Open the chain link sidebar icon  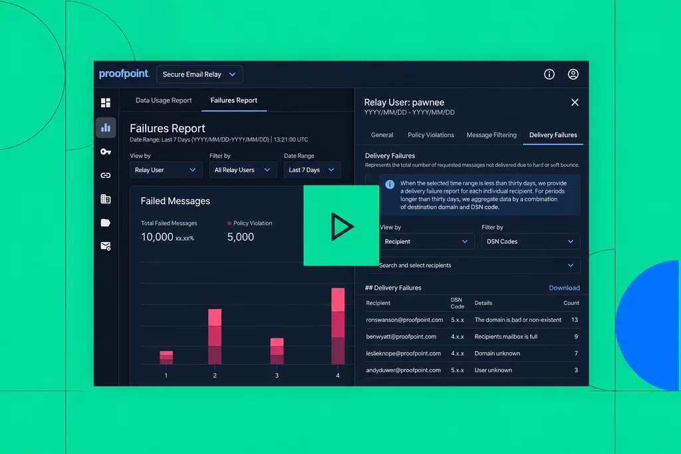coord(106,175)
